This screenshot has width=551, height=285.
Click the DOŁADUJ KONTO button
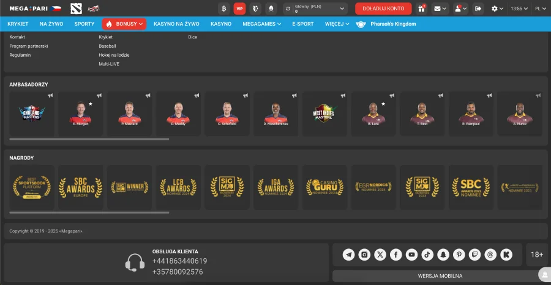coord(383,9)
